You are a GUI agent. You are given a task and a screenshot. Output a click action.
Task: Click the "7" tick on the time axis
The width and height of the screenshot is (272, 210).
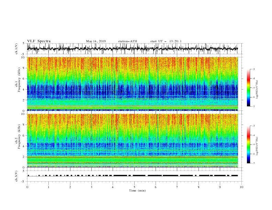pyautogui.click(x=177, y=187)
